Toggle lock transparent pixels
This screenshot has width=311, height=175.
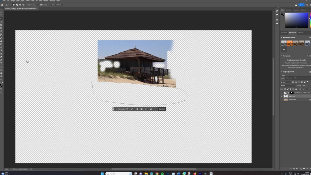tap(285, 89)
